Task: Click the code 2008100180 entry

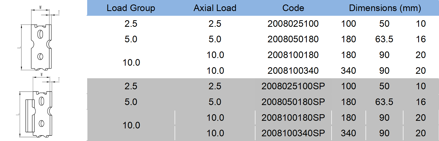Action: click(x=293, y=55)
